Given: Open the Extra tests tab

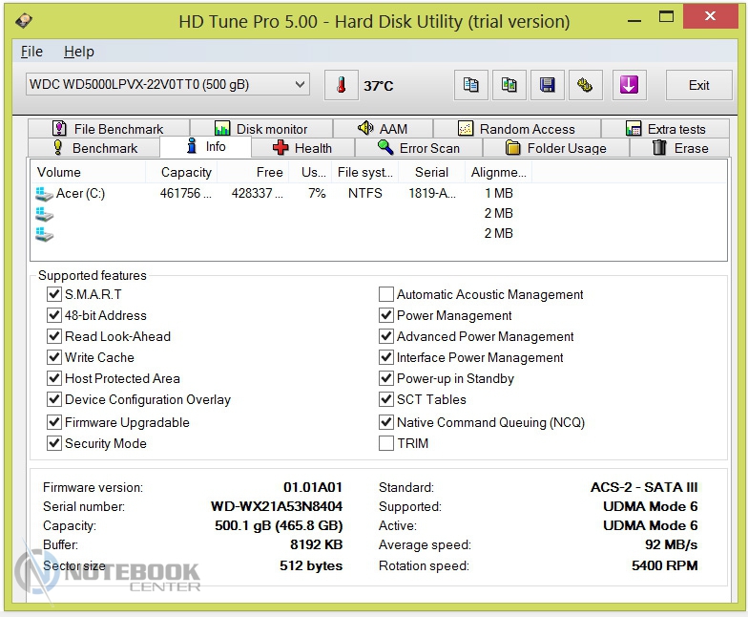Looking at the screenshot, I should click(666, 128).
